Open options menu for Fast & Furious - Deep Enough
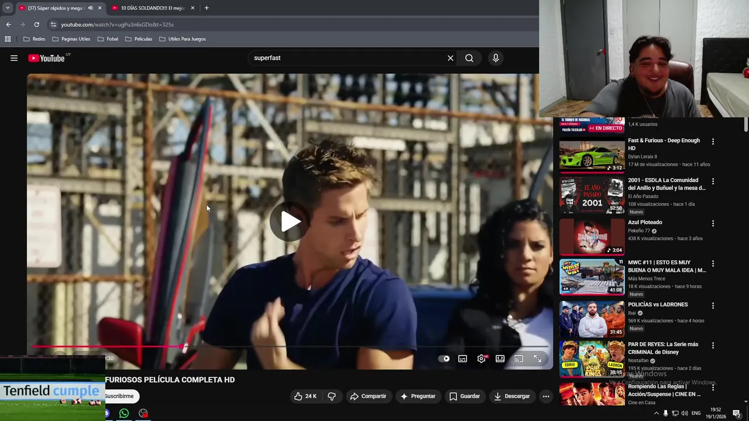The width and height of the screenshot is (749, 421). click(x=713, y=142)
